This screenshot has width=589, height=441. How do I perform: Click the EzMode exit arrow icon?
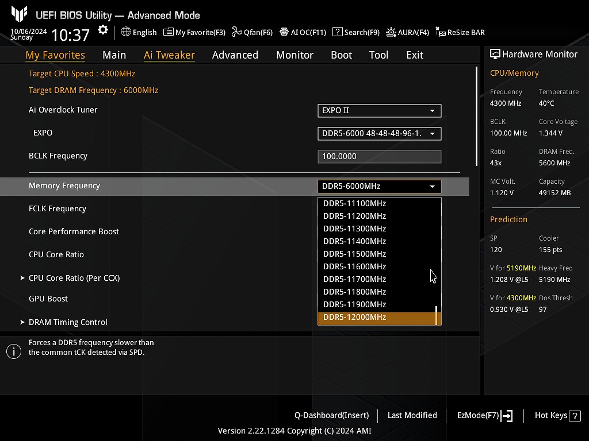click(507, 416)
